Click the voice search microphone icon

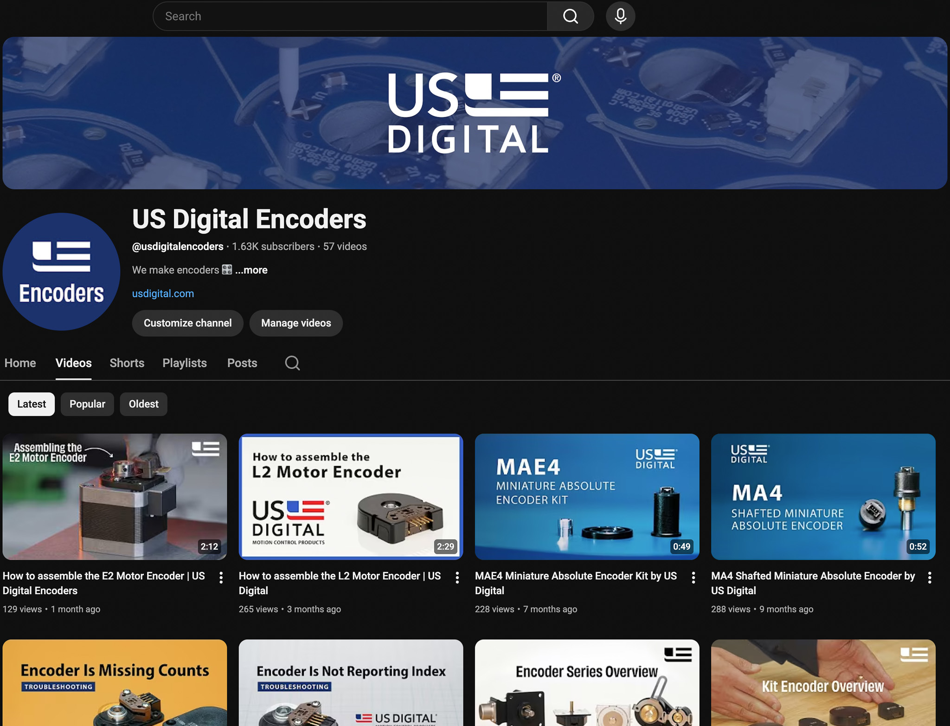click(620, 16)
